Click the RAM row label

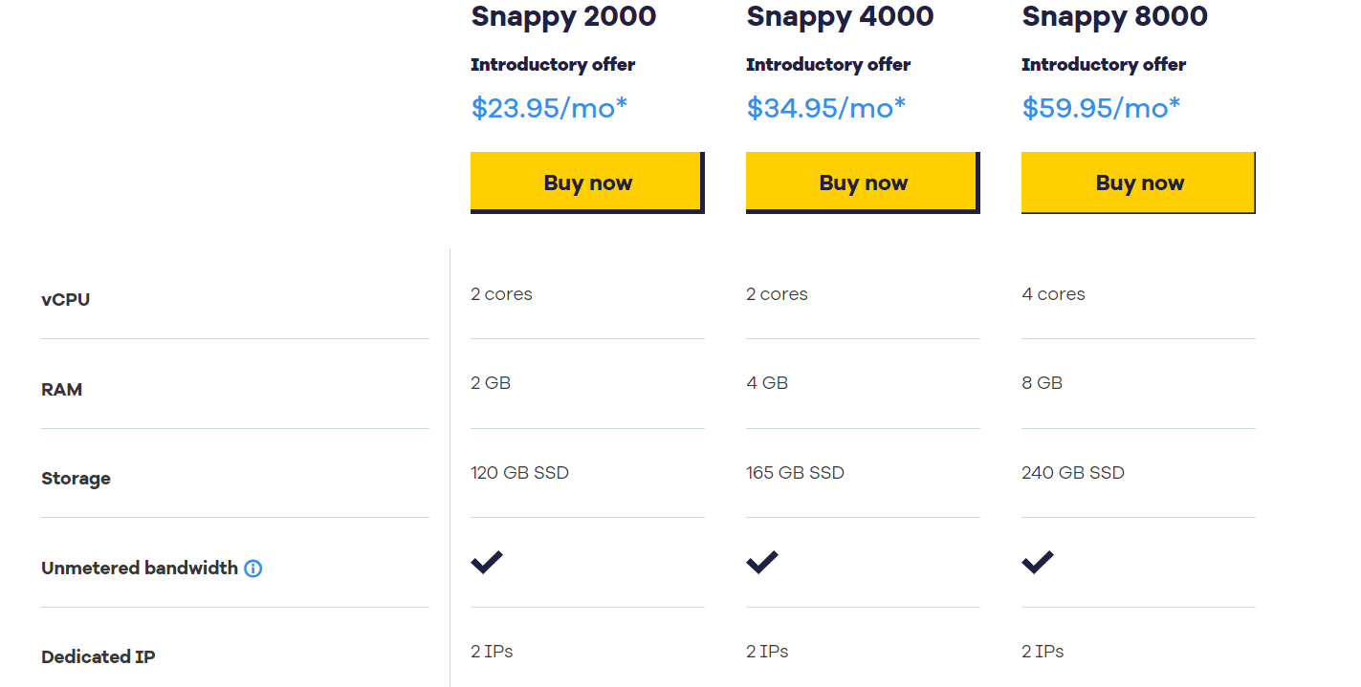pos(61,390)
